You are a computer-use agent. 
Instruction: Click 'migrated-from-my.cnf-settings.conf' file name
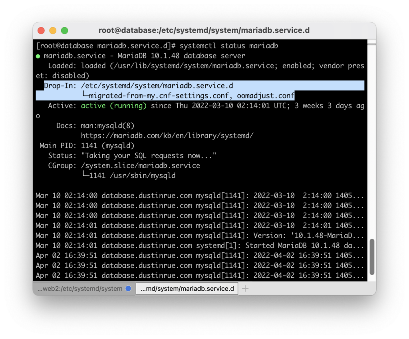pos(159,96)
